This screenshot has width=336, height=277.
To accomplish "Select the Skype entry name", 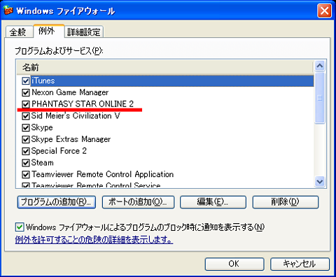I will (x=42, y=127).
